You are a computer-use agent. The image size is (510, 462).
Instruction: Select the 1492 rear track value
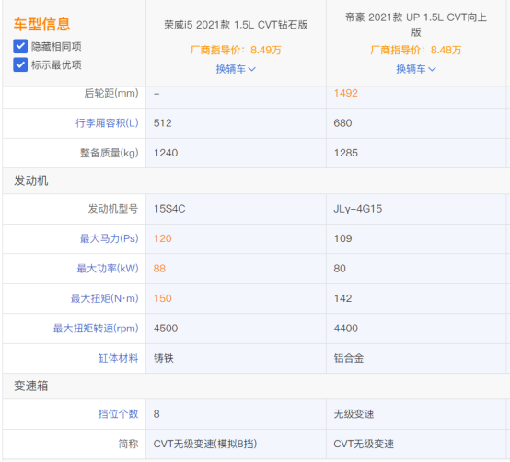[346, 93]
